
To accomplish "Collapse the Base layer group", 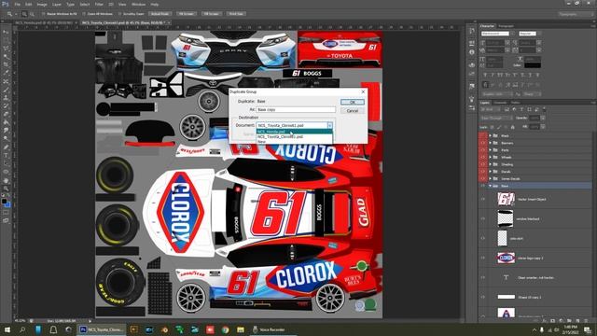I will coord(491,186).
